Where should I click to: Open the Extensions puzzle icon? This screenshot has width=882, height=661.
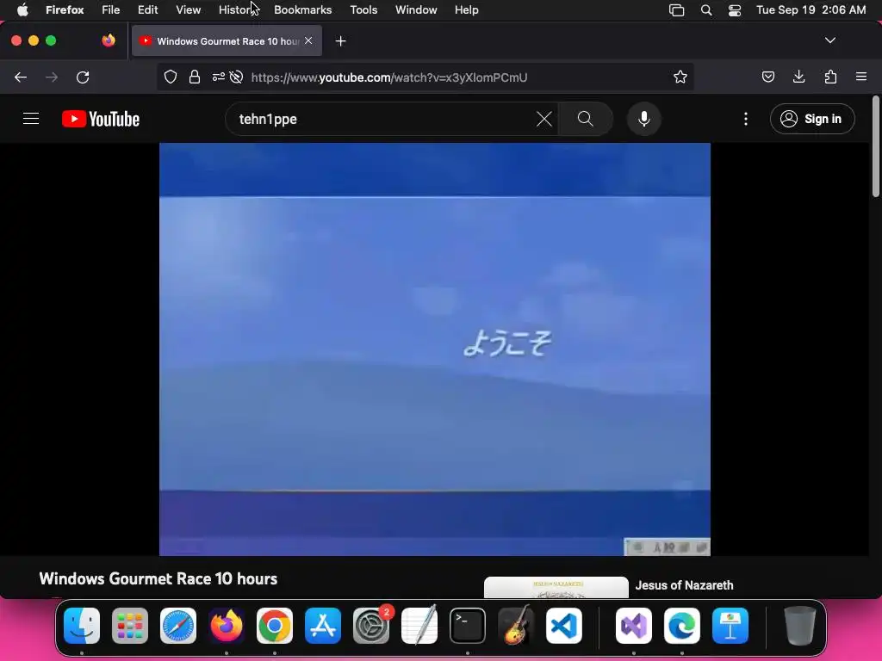click(830, 77)
